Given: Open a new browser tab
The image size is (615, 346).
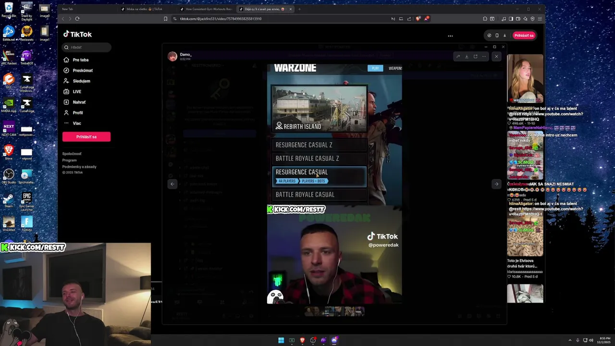Looking at the screenshot, I should 299,9.
